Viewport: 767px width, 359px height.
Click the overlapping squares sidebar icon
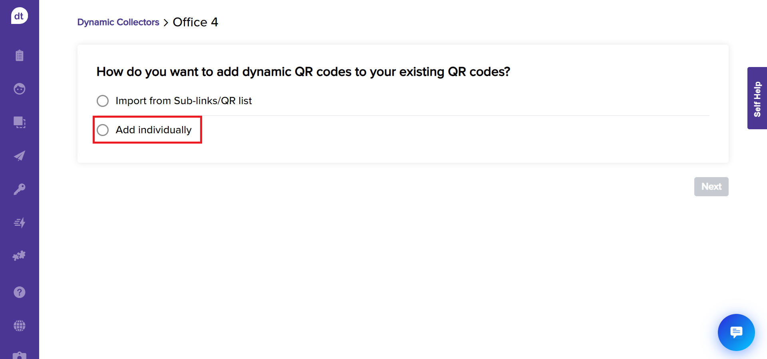[19, 122]
